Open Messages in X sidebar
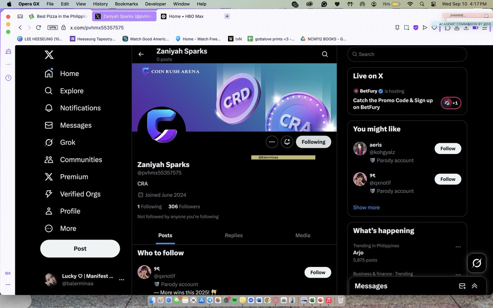The width and height of the screenshot is (493, 308). point(68,125)
